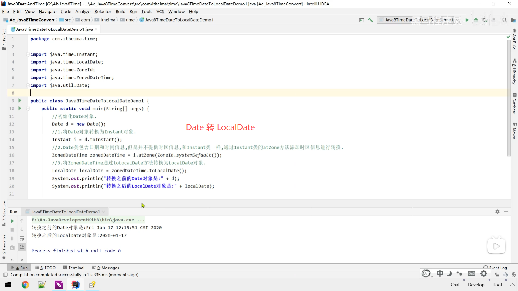Collapse the imports fold marker at line 3

[x=28, y=54]
